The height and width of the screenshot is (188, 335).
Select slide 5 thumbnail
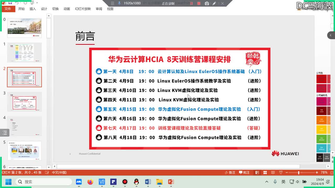[24, 151]
